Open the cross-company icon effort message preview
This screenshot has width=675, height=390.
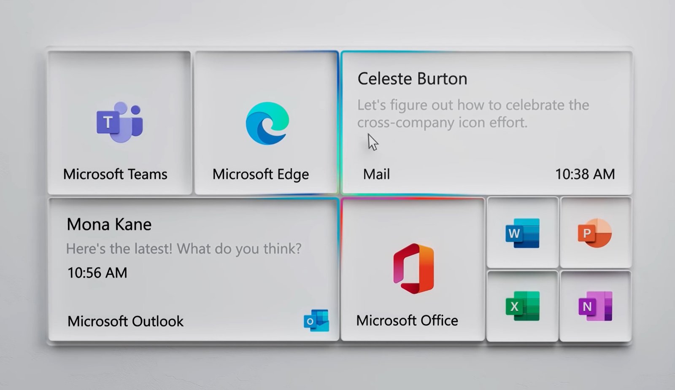pyautogui.click(x=473, y=113)
